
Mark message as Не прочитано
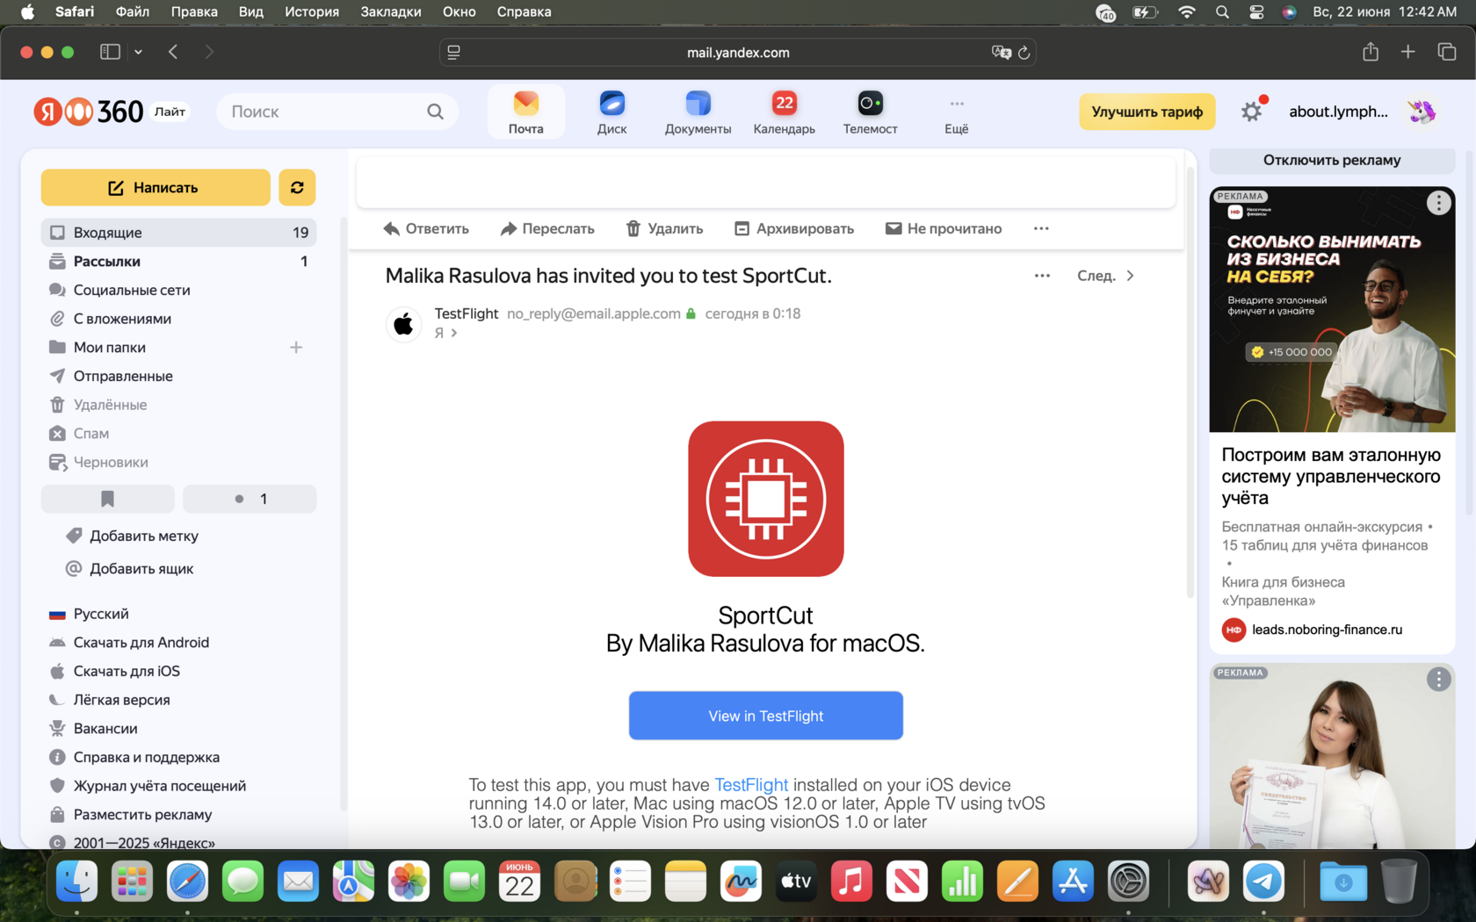pyautogui.click(x=944, y=228)
